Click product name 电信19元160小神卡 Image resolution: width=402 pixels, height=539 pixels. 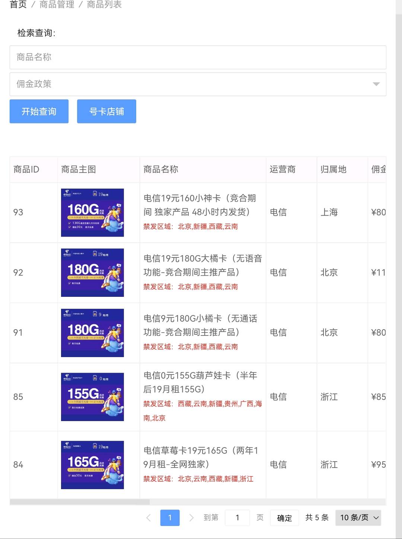(200, 205)
